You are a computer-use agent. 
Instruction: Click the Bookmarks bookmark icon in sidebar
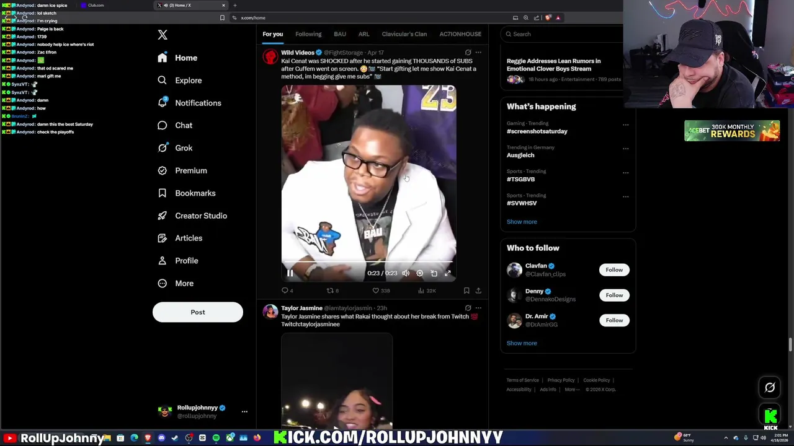point(163,193)
